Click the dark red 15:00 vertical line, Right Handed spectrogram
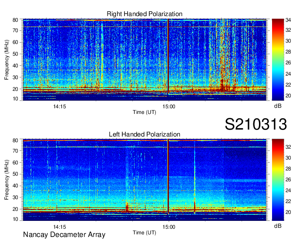 pos(168,57)
